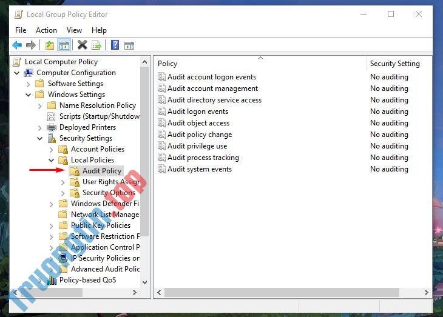This screenshot has width=443, height=317.
Task: Open the Action menu
Action: 46,30
